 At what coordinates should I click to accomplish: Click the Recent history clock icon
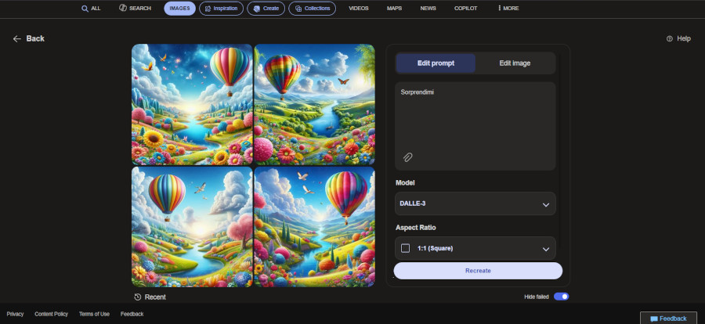click(138, 297)
